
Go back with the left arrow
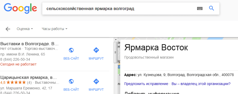tap(8, 29)
